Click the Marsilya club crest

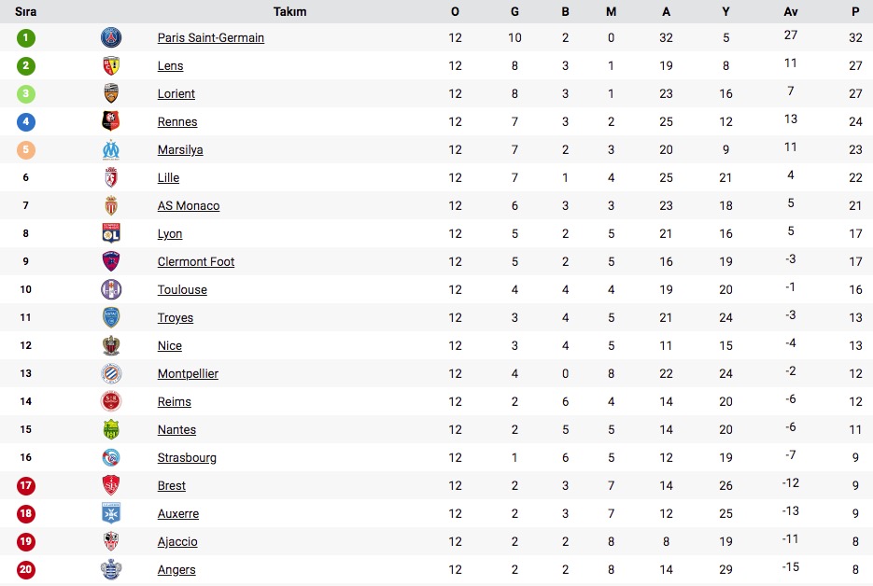111,149
